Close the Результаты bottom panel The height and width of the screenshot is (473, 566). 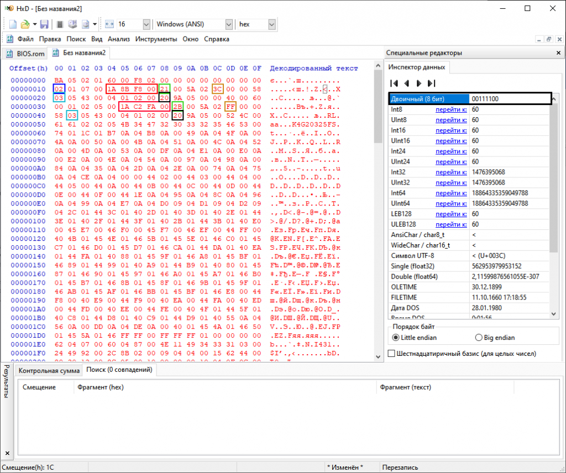[x=7, y=453]
